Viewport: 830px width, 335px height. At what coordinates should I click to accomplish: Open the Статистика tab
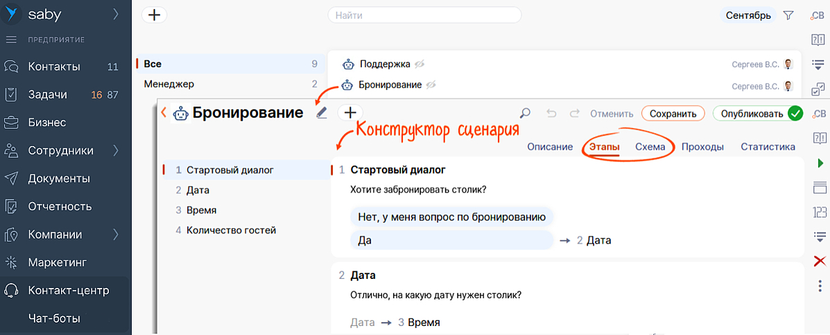coord(768,147)
